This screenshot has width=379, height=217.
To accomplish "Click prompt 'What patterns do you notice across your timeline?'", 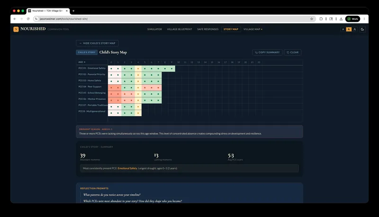I will [112, 195].
